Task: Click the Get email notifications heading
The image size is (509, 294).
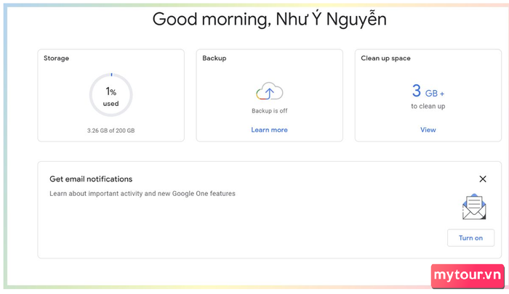Action: pyautogui.click(x=91, y=179)
